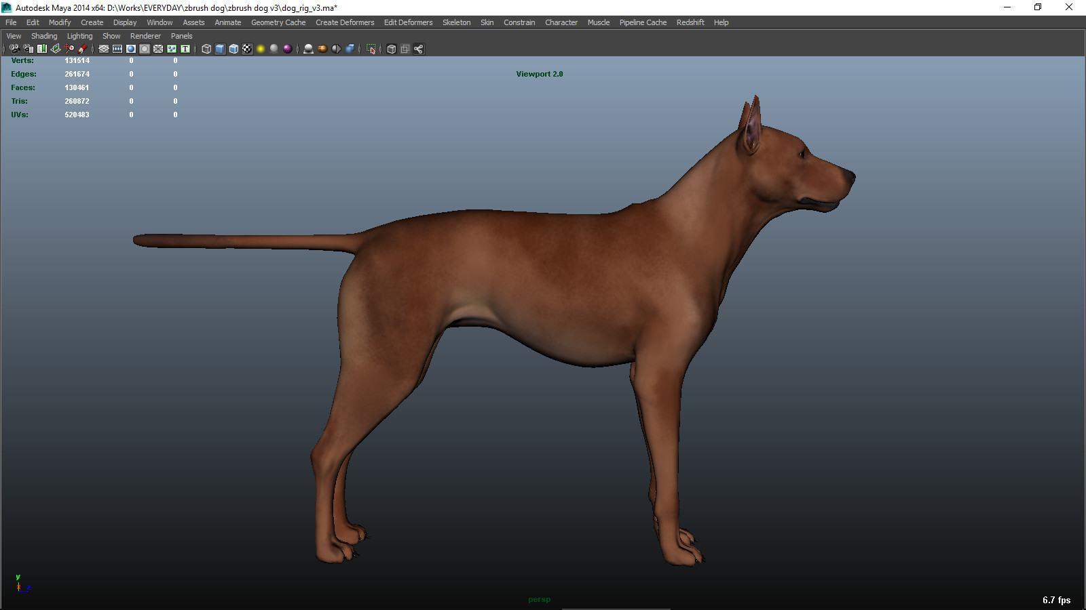The width and height of the screenshot is (1086, 610).
Task: Click the screen-space ambient occlusion purple sphere
Action: coord(288,48)
